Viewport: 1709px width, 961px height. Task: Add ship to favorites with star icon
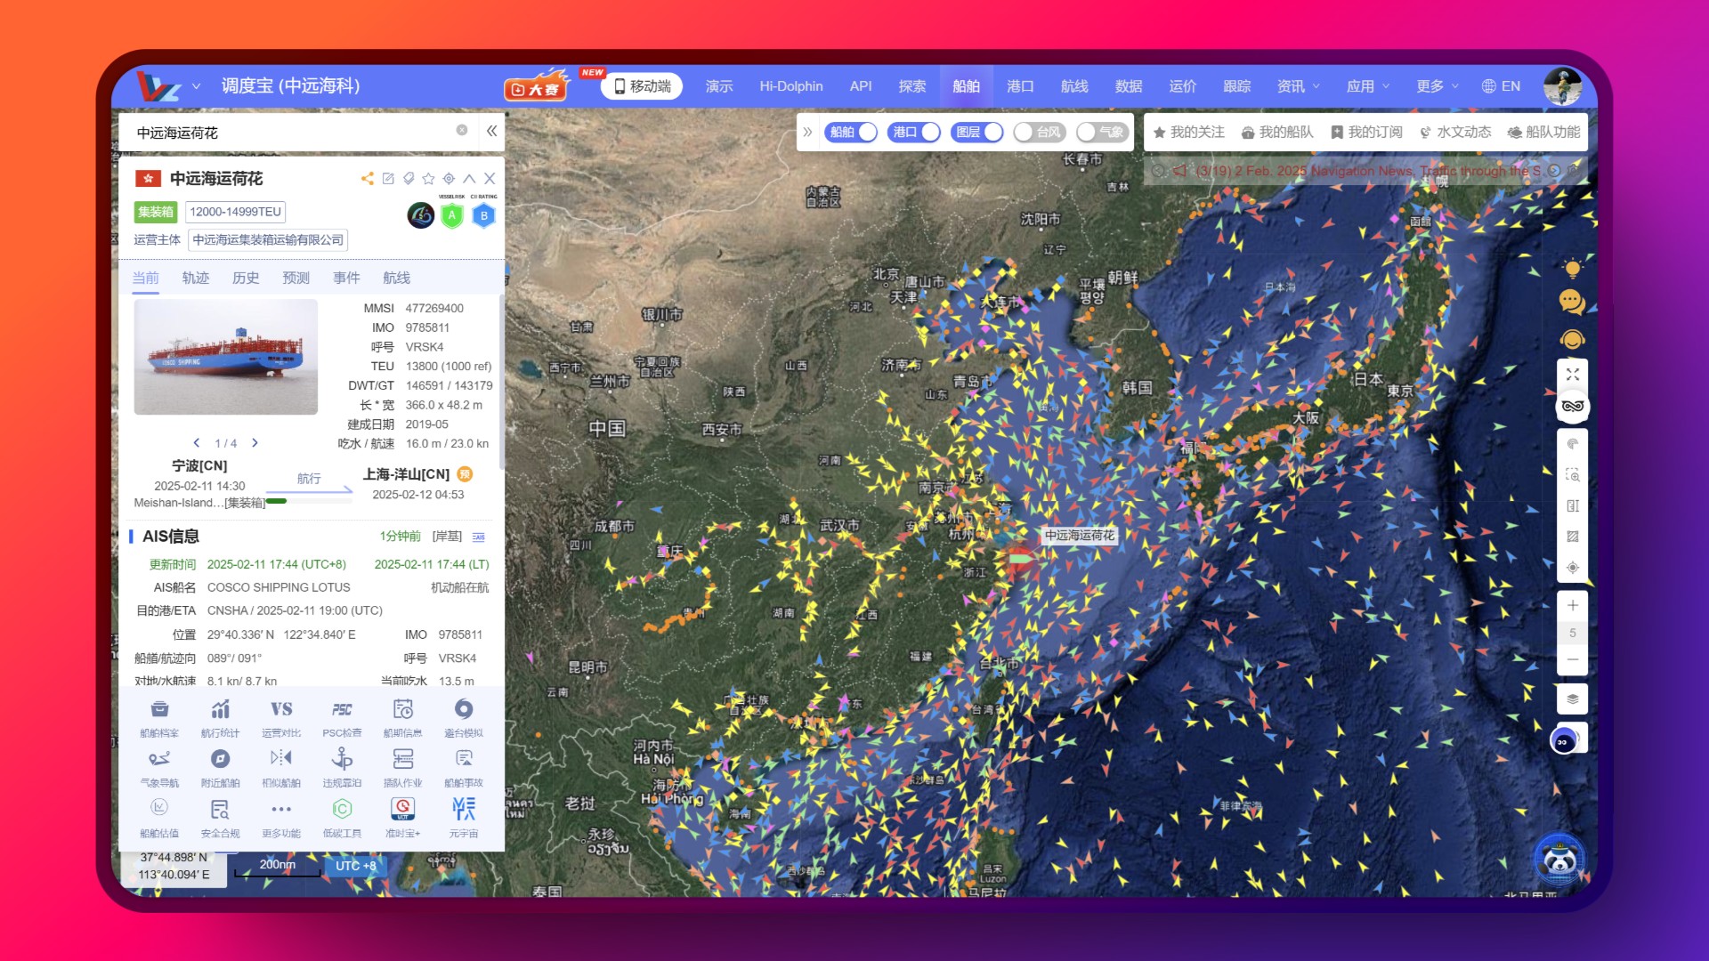tap(428, 179)
